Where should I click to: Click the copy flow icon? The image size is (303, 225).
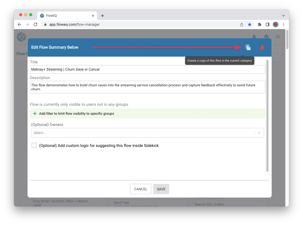(x=248, y=47)
